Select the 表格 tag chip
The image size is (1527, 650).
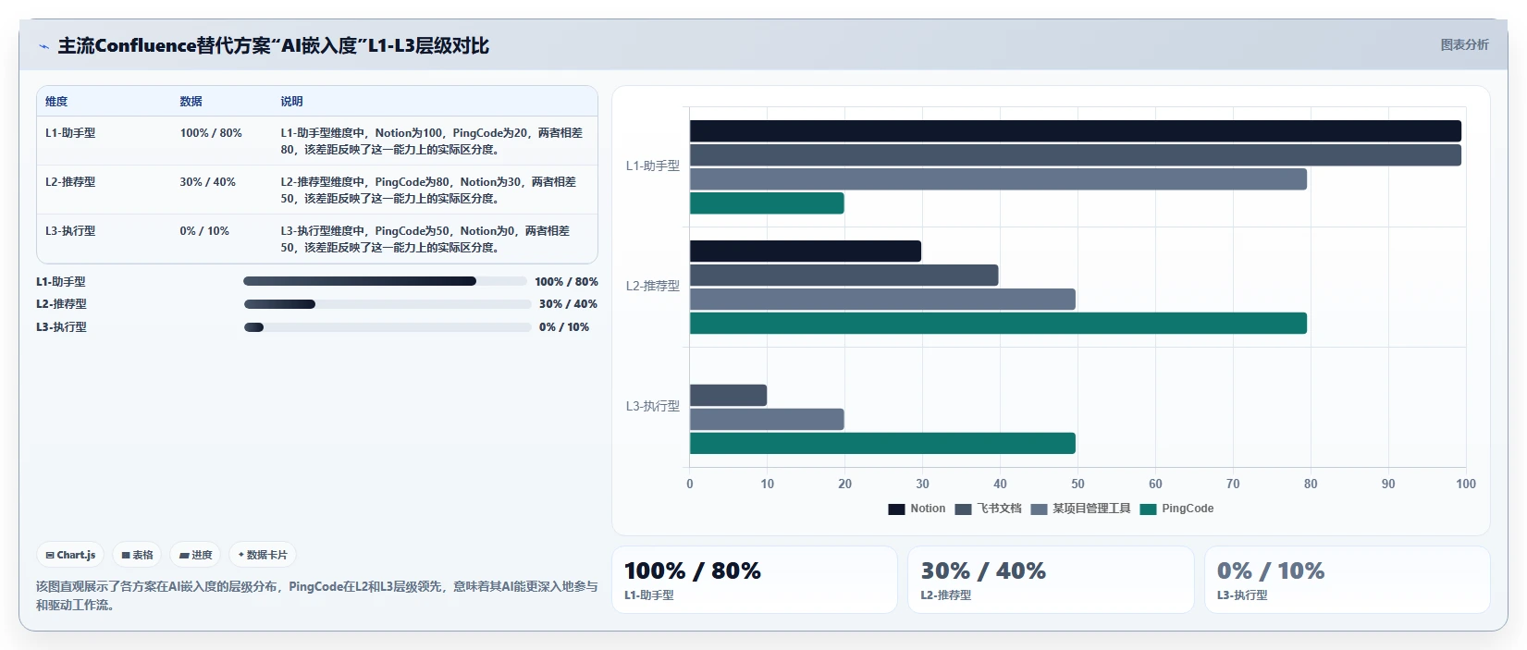(x=137, y=555)
